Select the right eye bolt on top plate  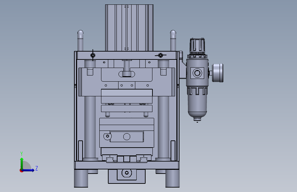[x=161, y=55]
